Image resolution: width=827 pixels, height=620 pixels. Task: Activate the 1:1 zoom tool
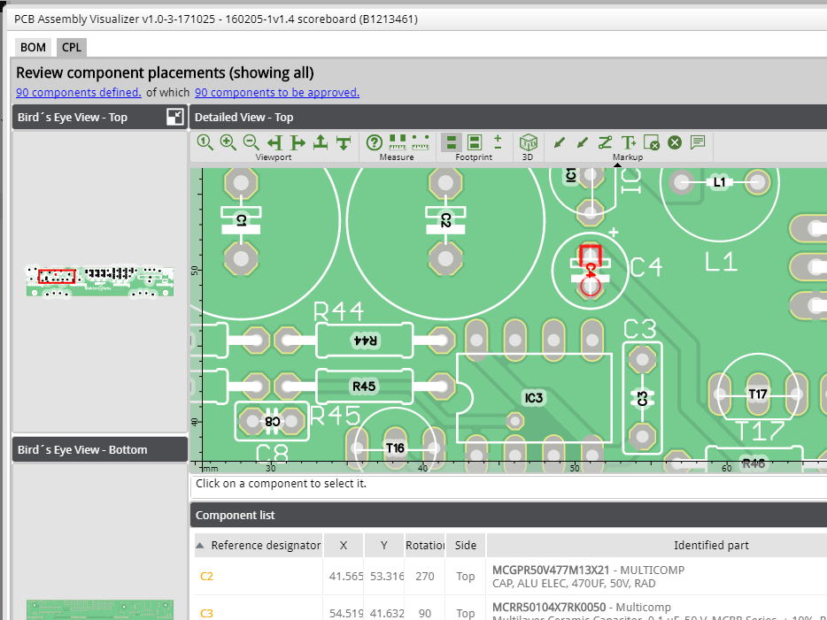[205, 142]
